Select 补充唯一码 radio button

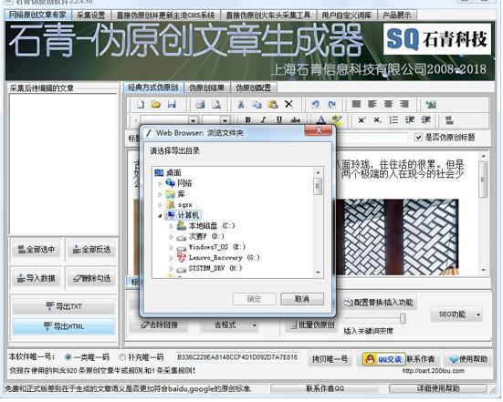click(122, 356)
